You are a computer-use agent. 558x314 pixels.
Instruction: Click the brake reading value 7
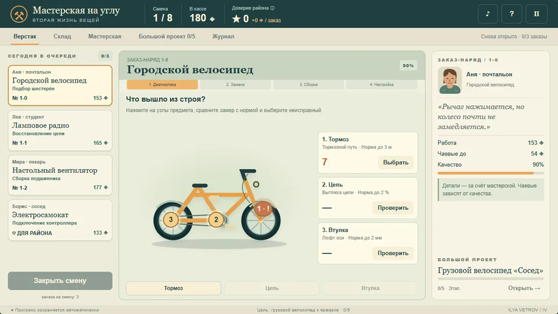coord(324,162)
